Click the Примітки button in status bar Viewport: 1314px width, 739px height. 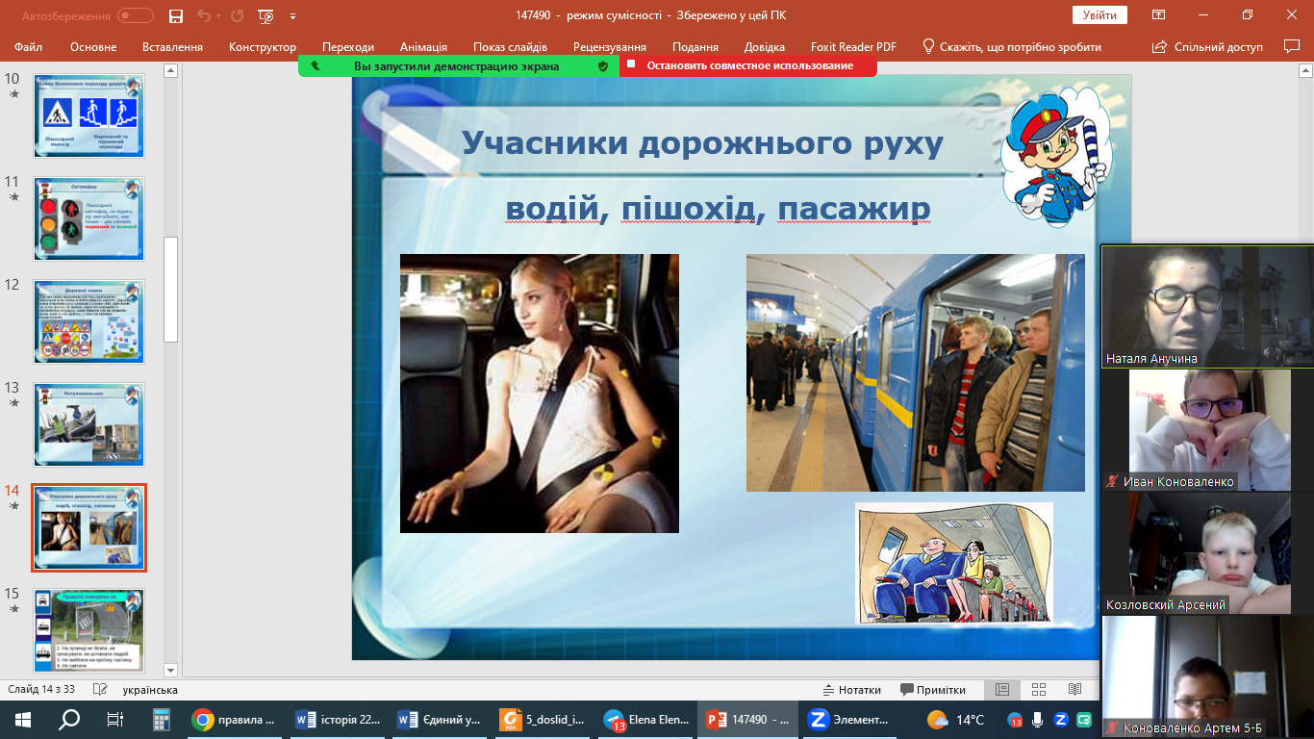933,690
